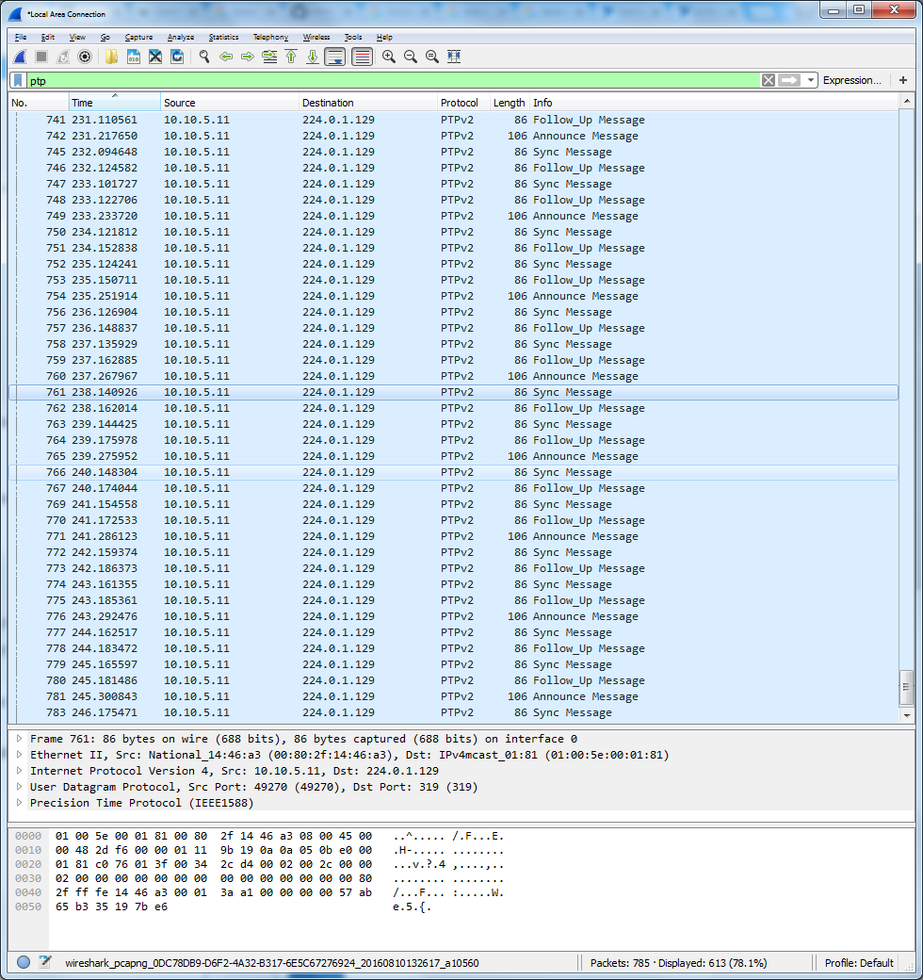Select packet 766 Sync Message
Viewport: 923px width, 980px height.
click(454, 472)
